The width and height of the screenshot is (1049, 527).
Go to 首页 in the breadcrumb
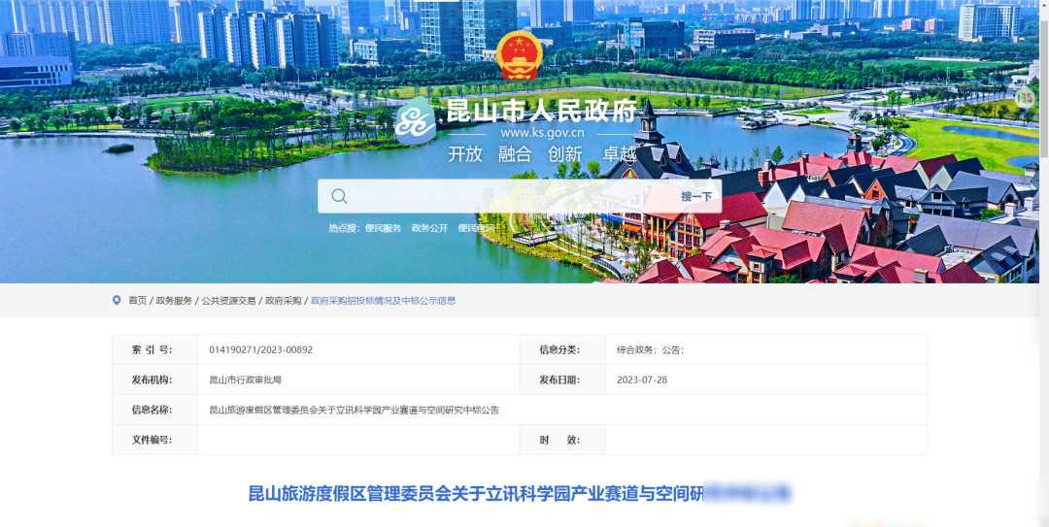pos(138,301)
